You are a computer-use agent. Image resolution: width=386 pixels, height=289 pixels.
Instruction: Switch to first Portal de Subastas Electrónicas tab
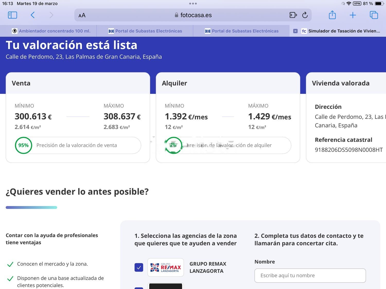click(145, 31)
